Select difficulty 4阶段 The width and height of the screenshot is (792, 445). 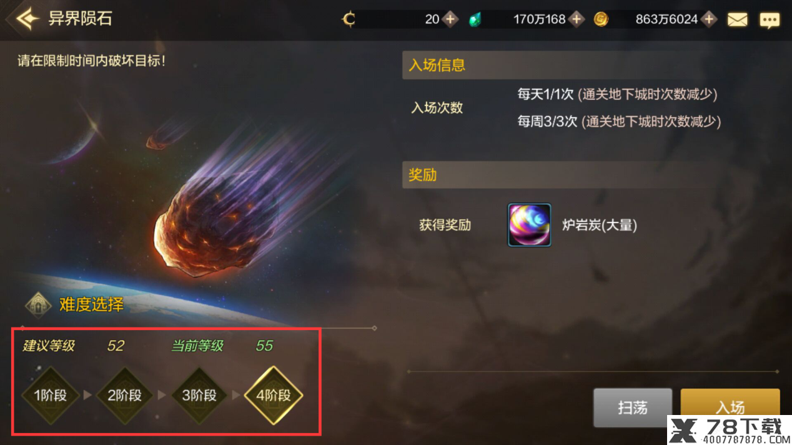coord(274,396)
